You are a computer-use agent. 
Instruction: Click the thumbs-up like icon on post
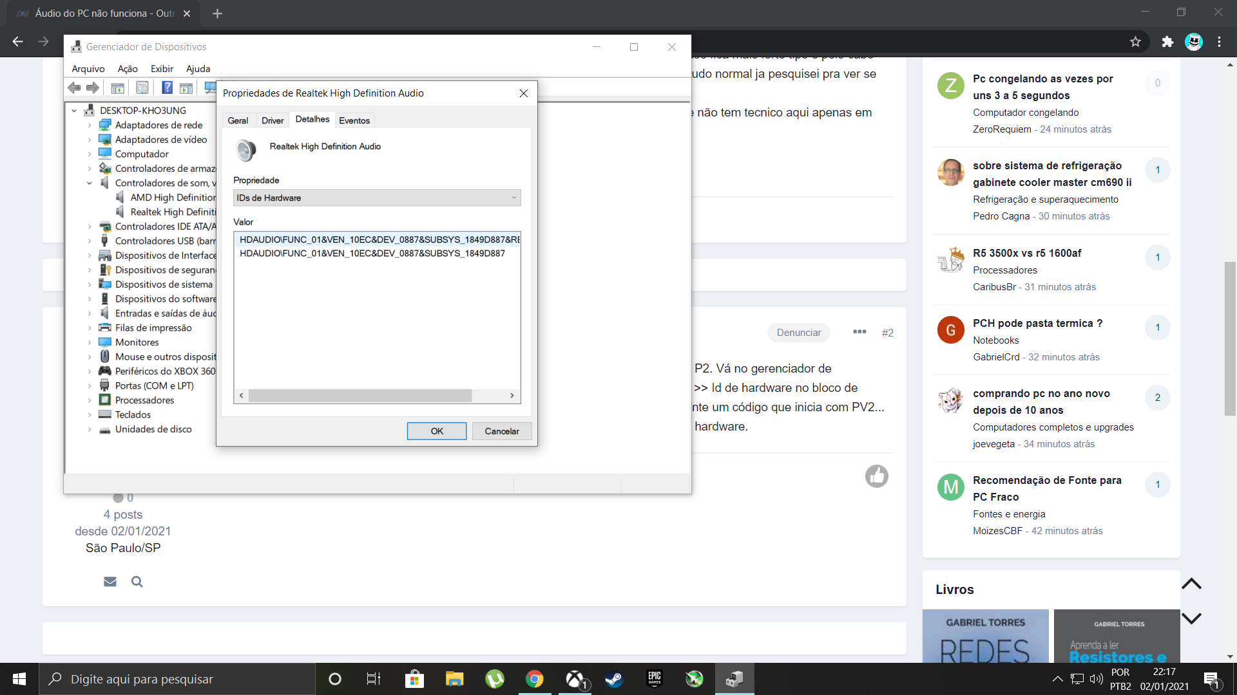point(876,476)
